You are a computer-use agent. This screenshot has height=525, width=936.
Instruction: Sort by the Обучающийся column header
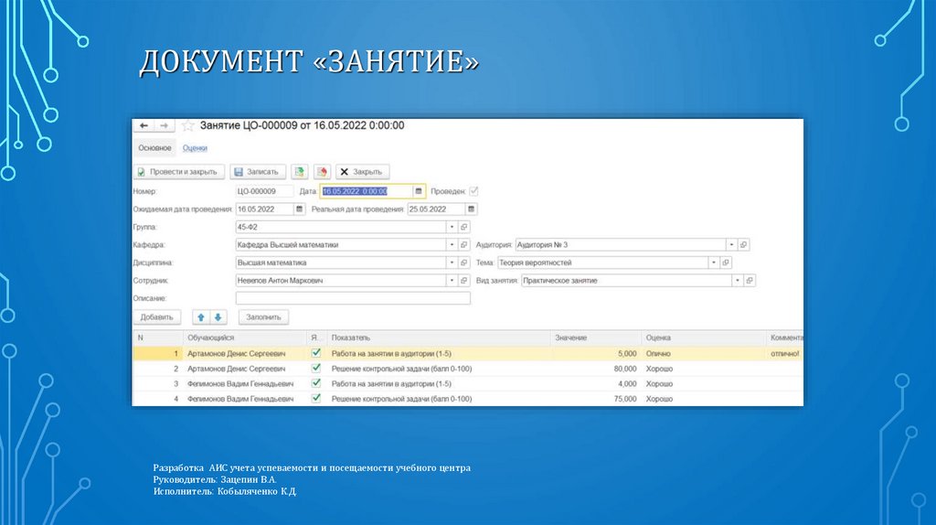245,337
